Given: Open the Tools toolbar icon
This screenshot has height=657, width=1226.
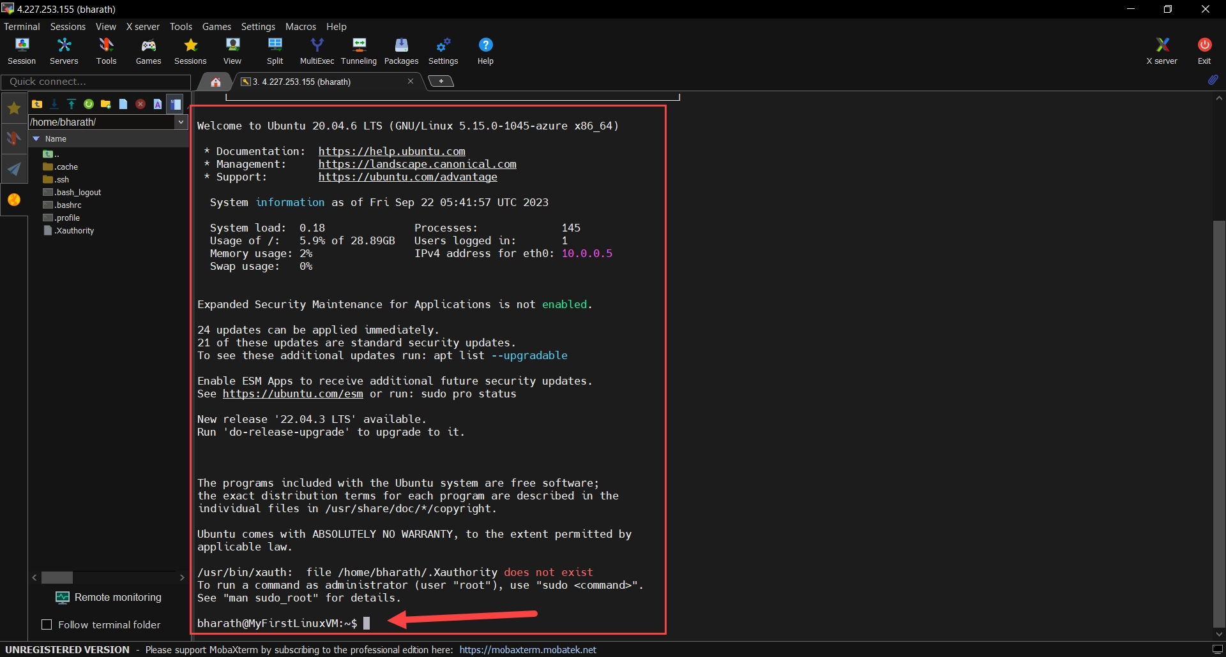Looking at the screenshot, I should tap(106, 51).
